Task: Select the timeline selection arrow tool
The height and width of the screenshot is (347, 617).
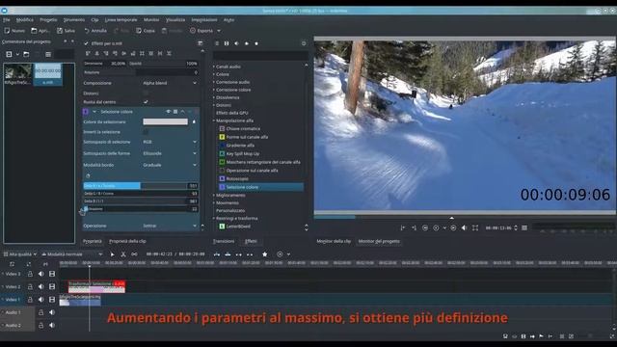Action: [x=112, y=254]
